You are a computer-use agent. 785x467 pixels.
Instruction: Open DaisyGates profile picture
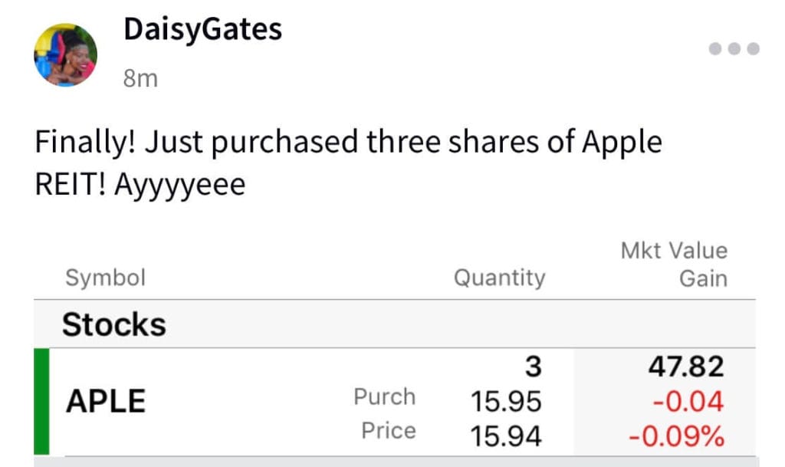point(66,55)
